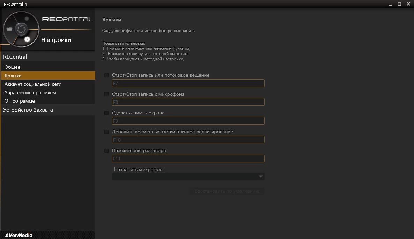
Task: Click the bold Ярлыки page heading
Action: click(x=112, y=20)
